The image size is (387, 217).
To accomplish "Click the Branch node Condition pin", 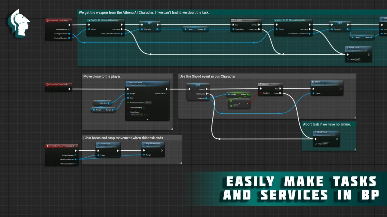I will coord(261,93).
